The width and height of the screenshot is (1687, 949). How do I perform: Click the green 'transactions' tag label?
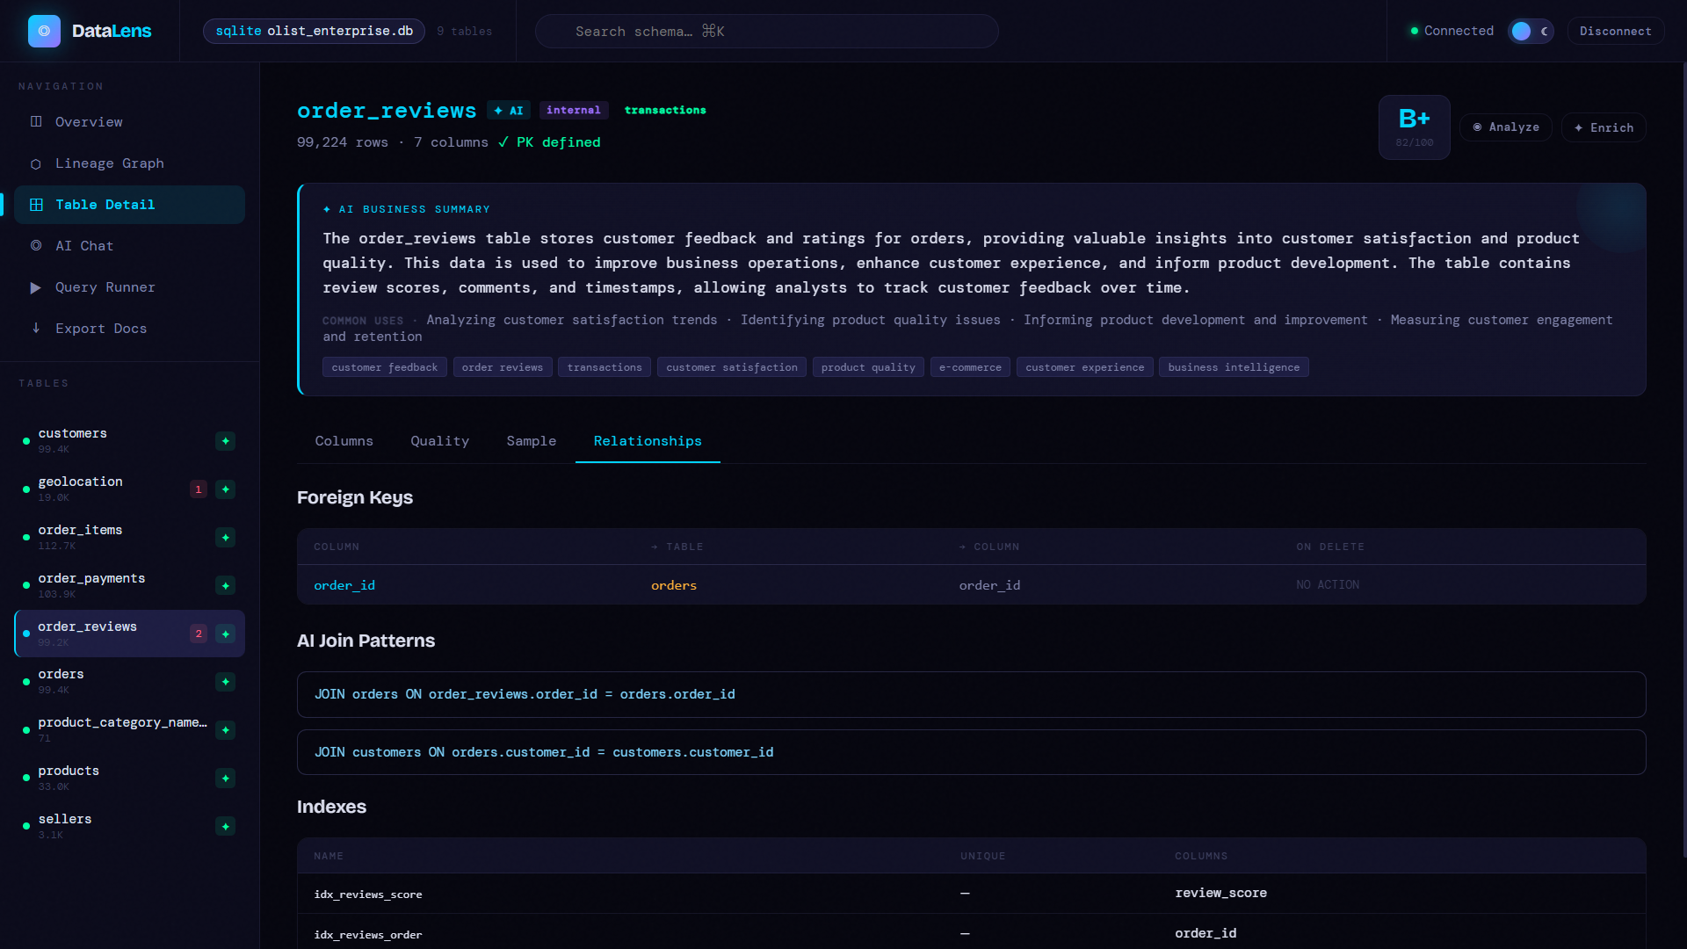tap(665, 110)
